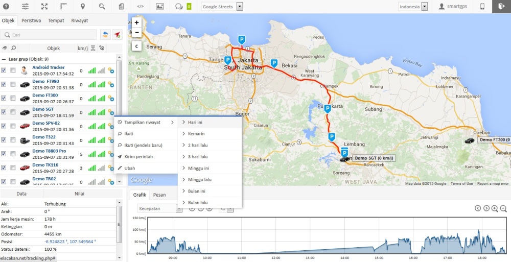
Task: Toggle visibility checkbox for Demo SGT
Action: (x=4, y=112)
